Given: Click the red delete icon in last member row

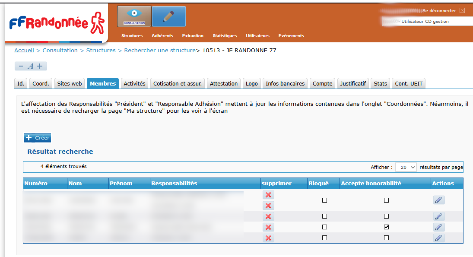Looking at the screenshot, I should pos(268,238).
